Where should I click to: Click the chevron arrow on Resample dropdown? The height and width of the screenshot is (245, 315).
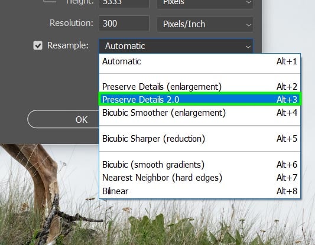click(248, 47)
